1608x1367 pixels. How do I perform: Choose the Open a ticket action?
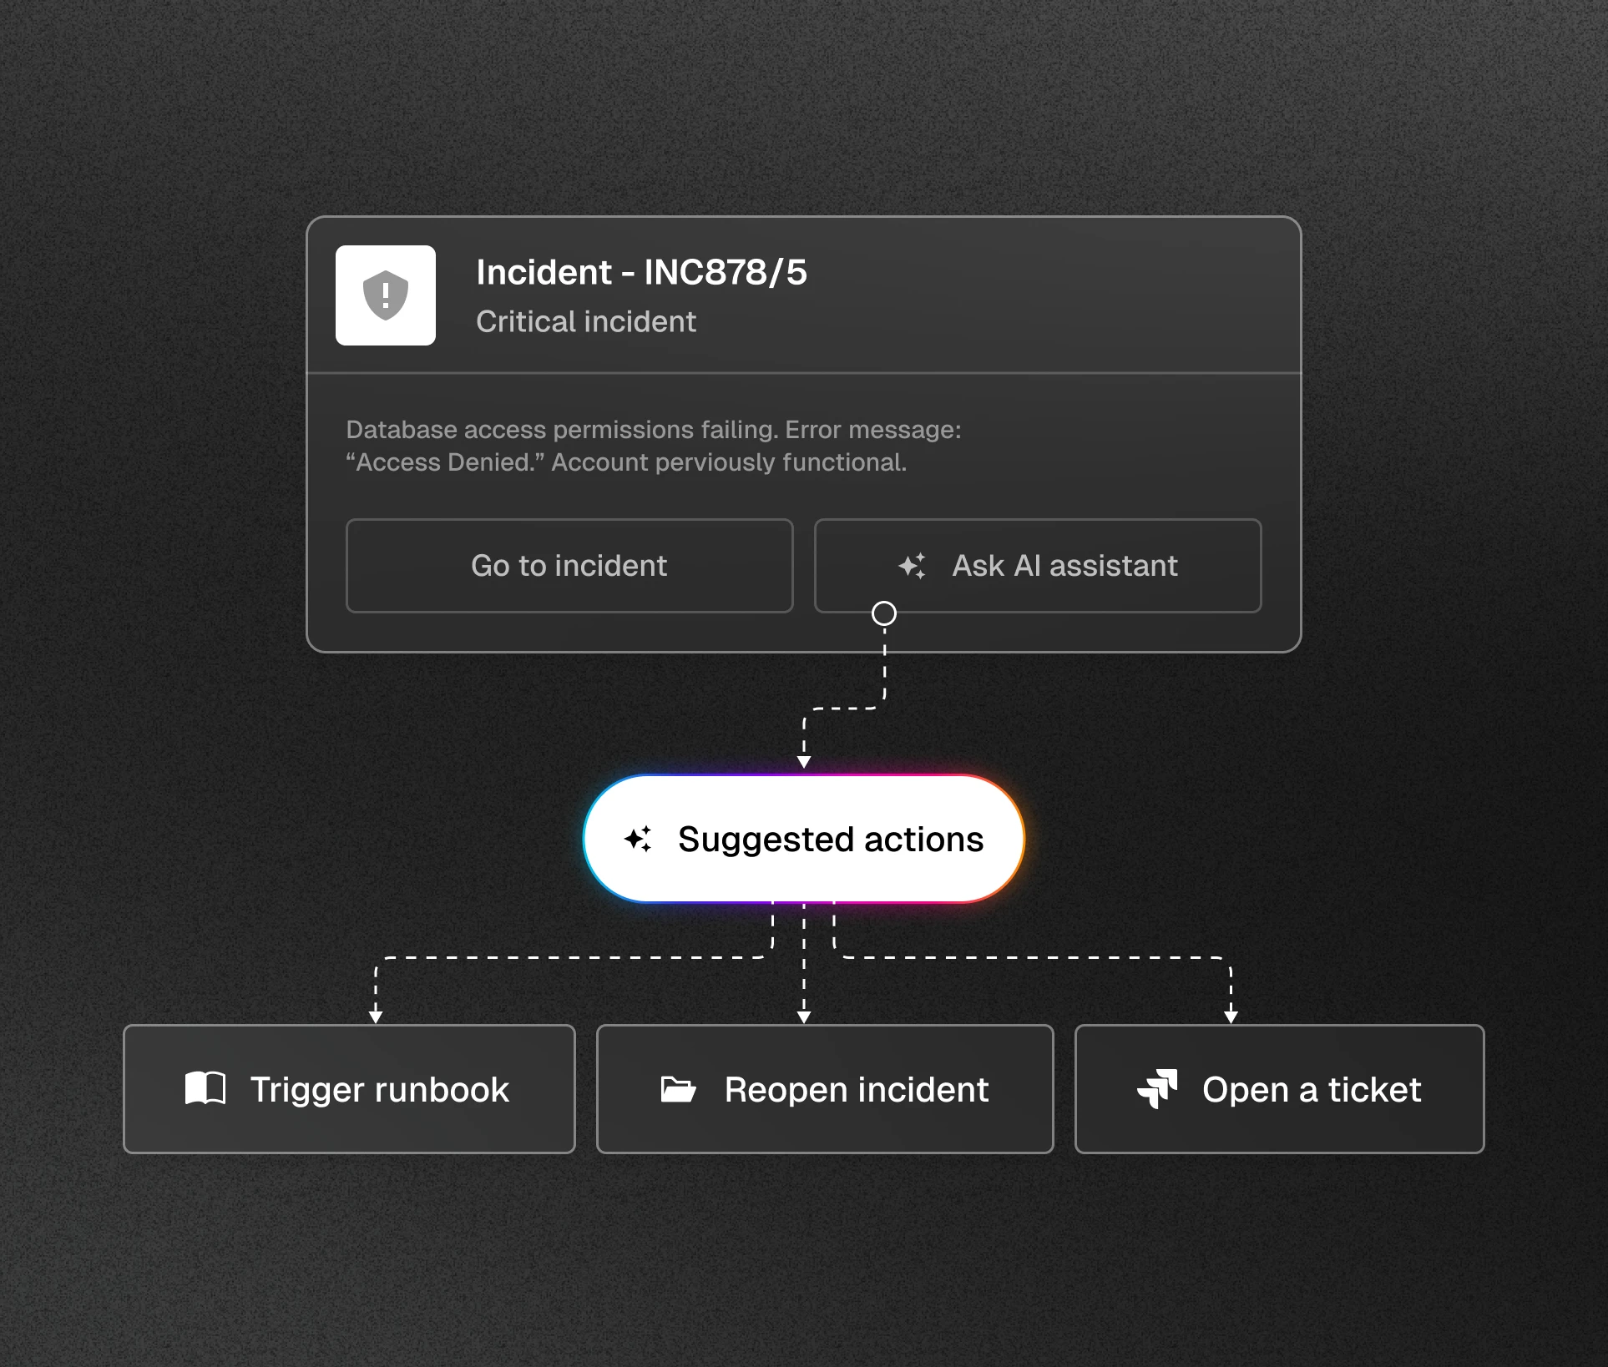click(x=1279, y=1089)
